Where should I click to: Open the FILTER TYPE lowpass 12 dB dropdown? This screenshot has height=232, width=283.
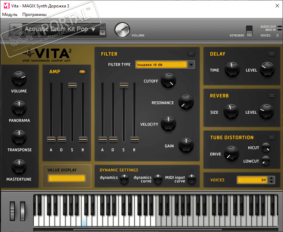[x=165, y=64]
